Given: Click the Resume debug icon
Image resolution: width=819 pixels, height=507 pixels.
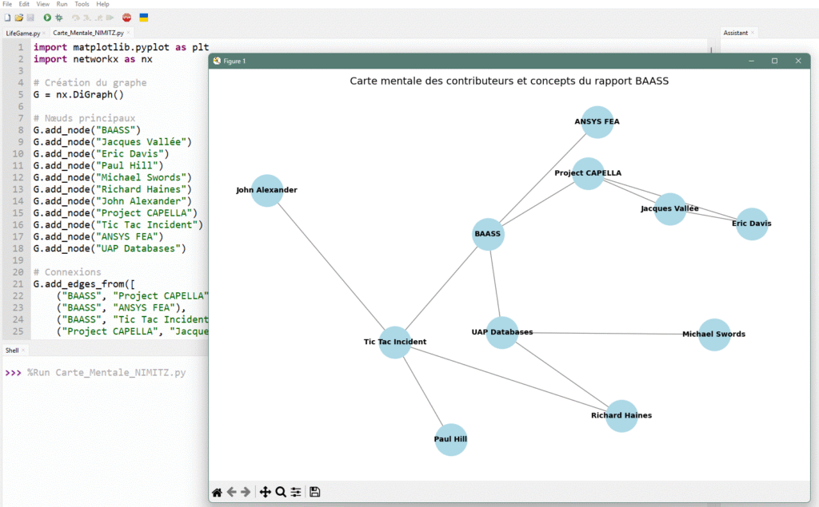Looking at the screenshot, I should [x=110, y=18].
